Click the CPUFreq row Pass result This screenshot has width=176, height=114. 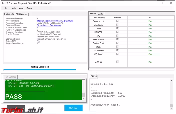point(150,62)
